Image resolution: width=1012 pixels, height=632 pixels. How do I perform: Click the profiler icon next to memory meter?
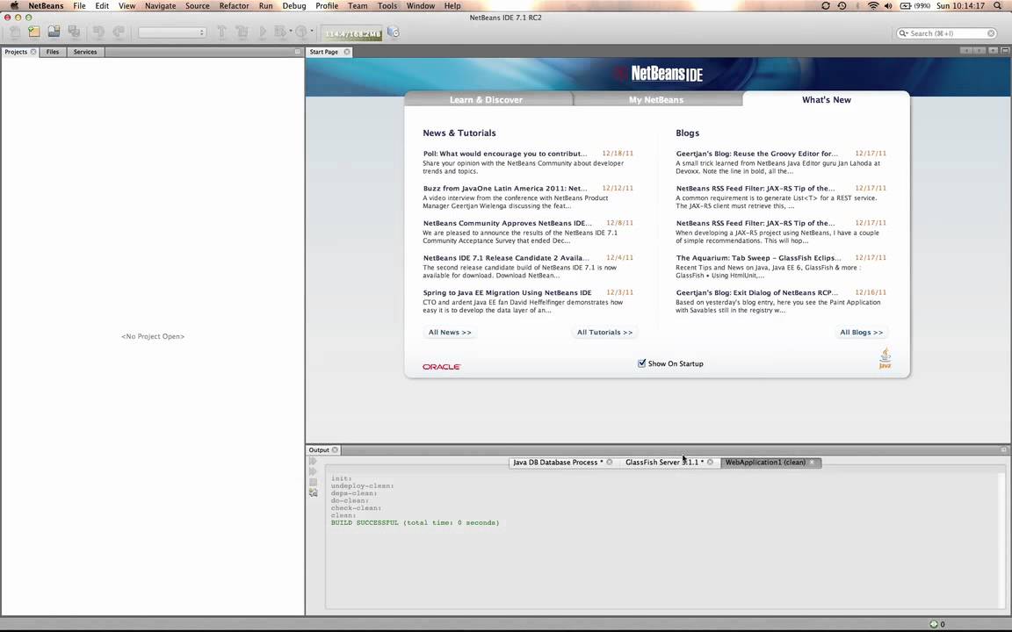(393, 32)
